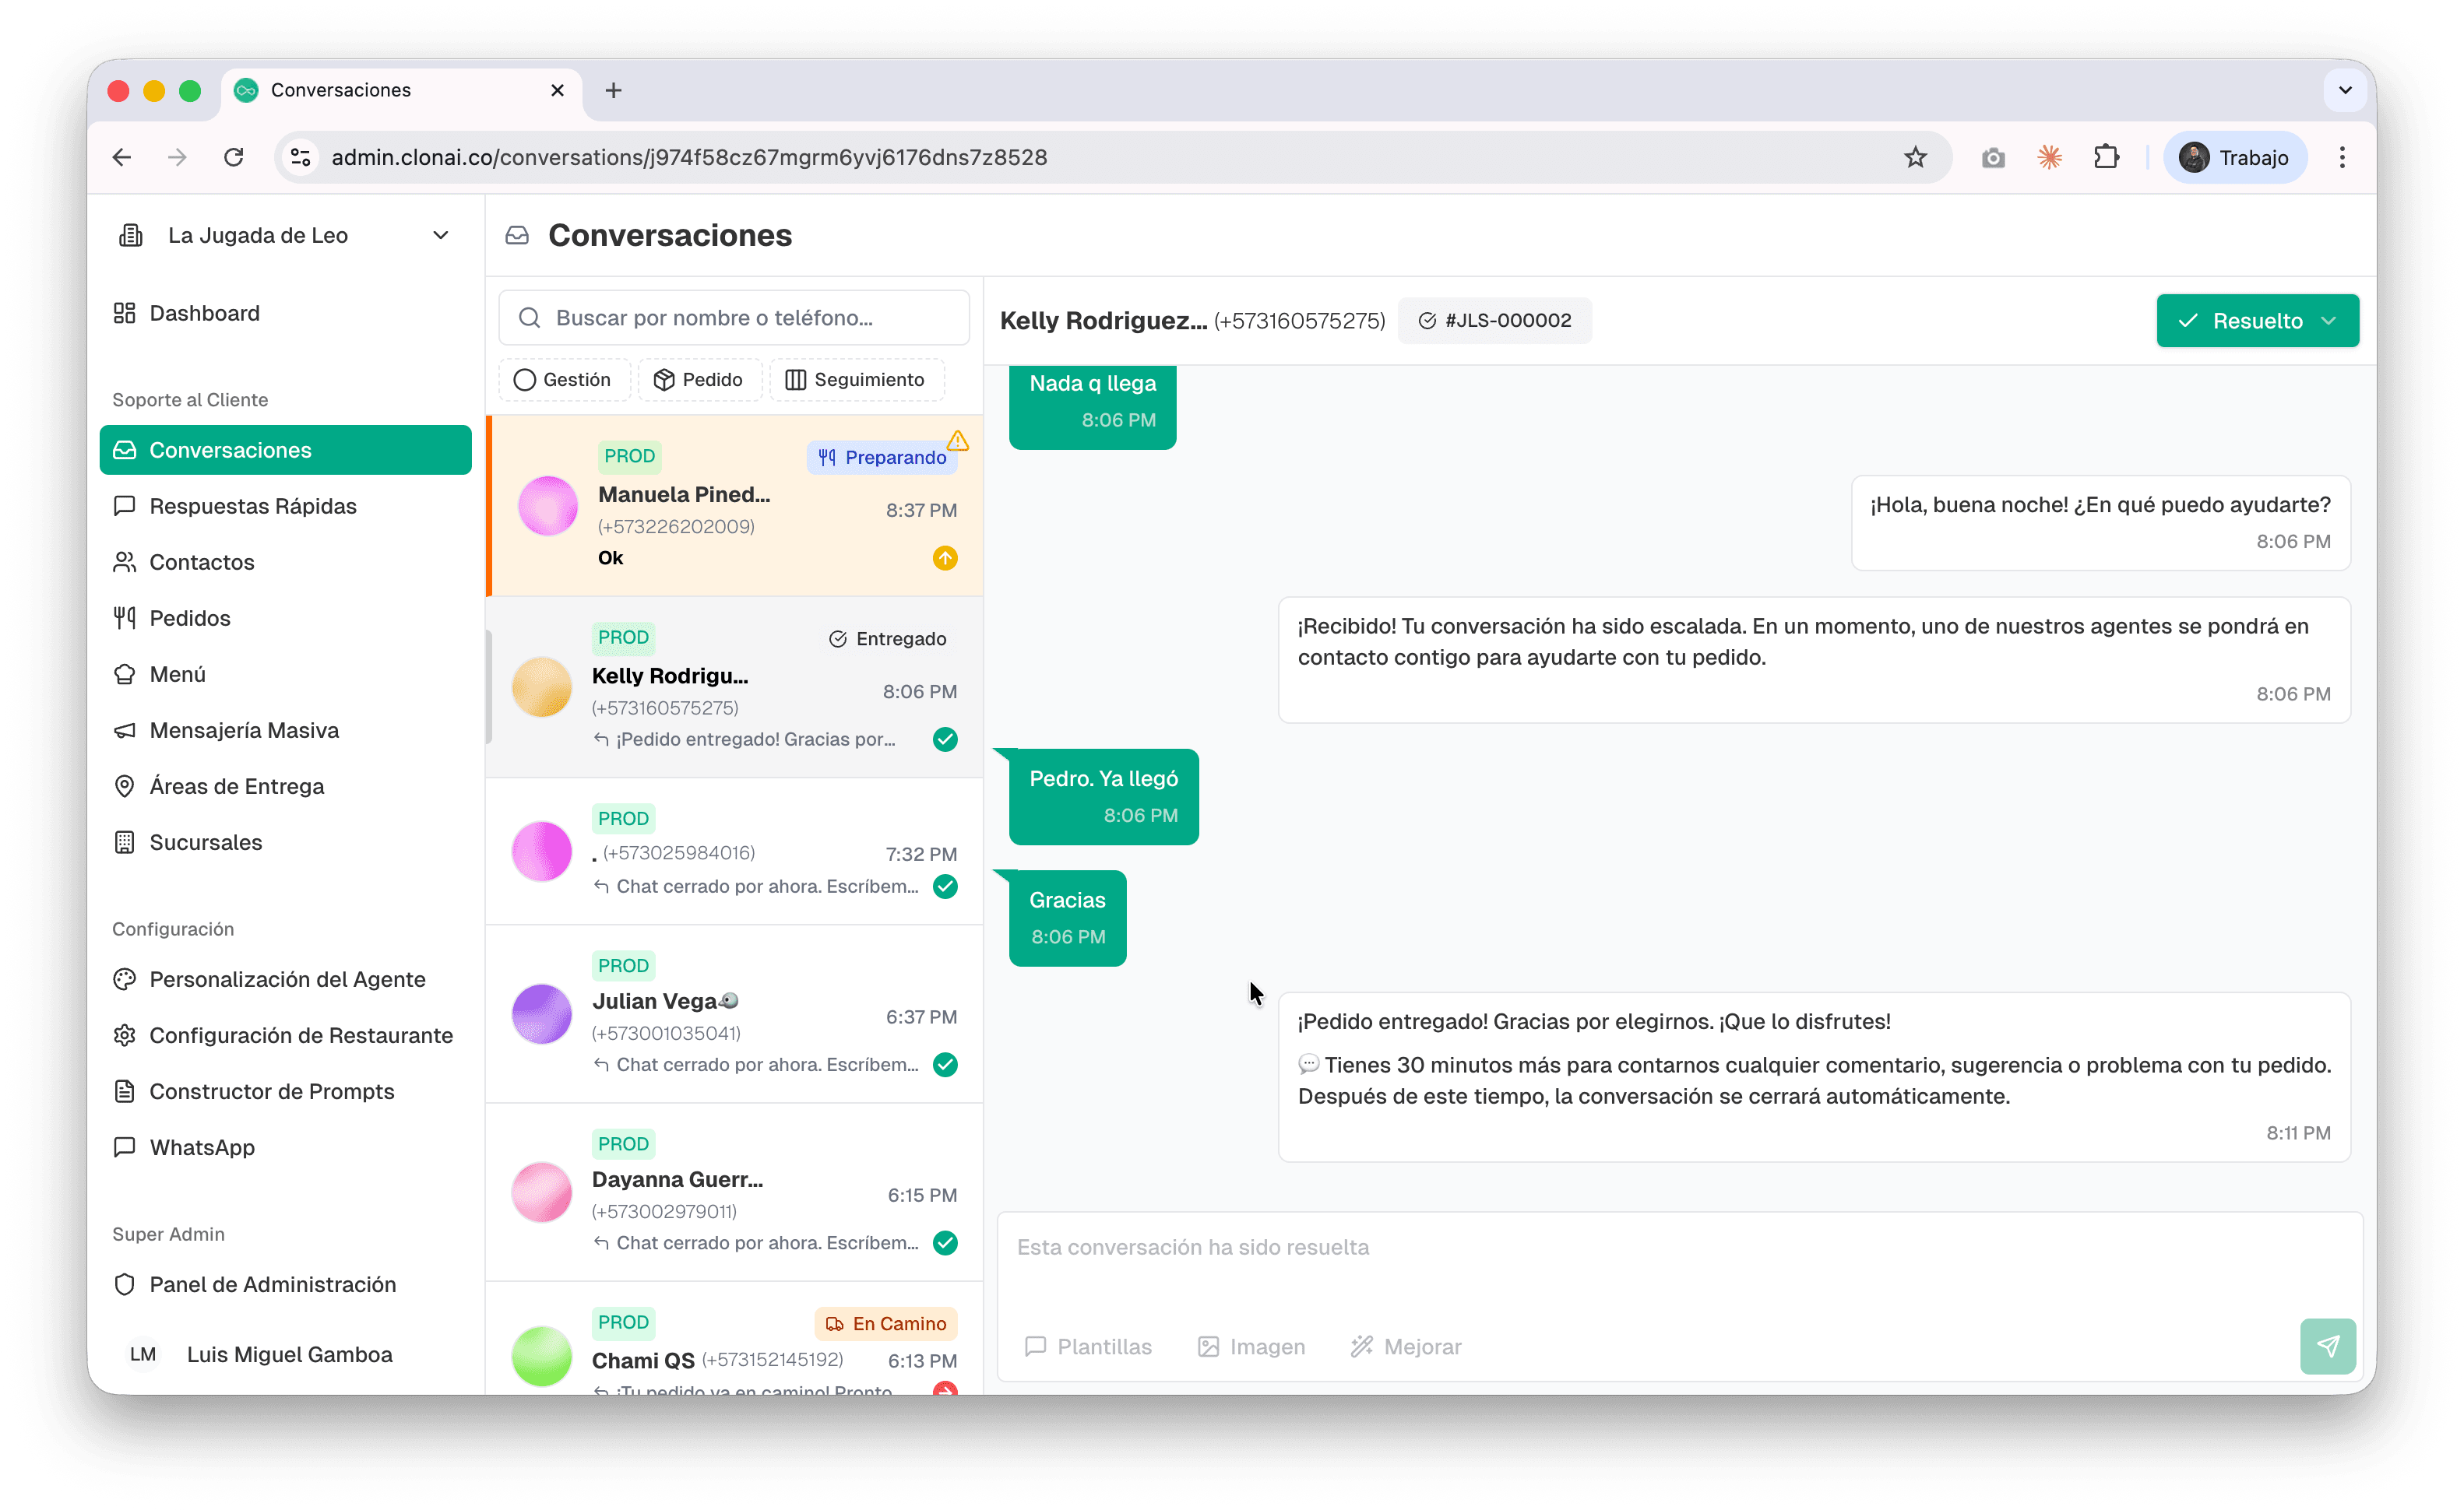Go to Contactos section

(285, 562)
